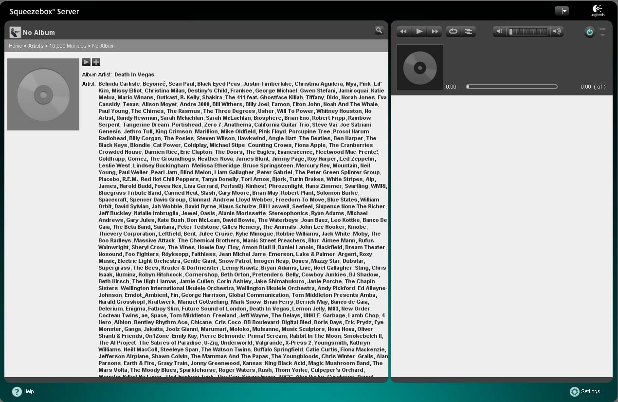Skip forward with the fast-forward button
This screenshot has height=402, width=618.
point(435,32)
